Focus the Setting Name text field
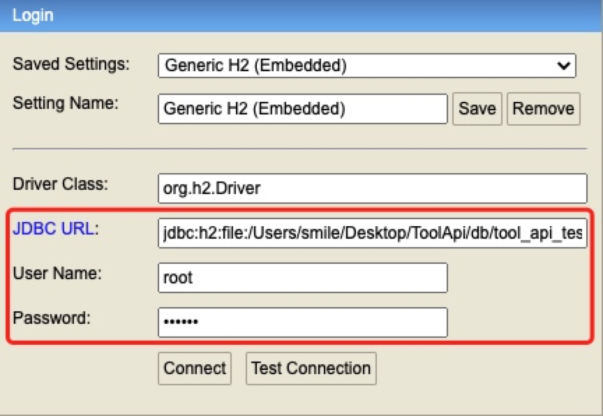 tap(302, 109)
